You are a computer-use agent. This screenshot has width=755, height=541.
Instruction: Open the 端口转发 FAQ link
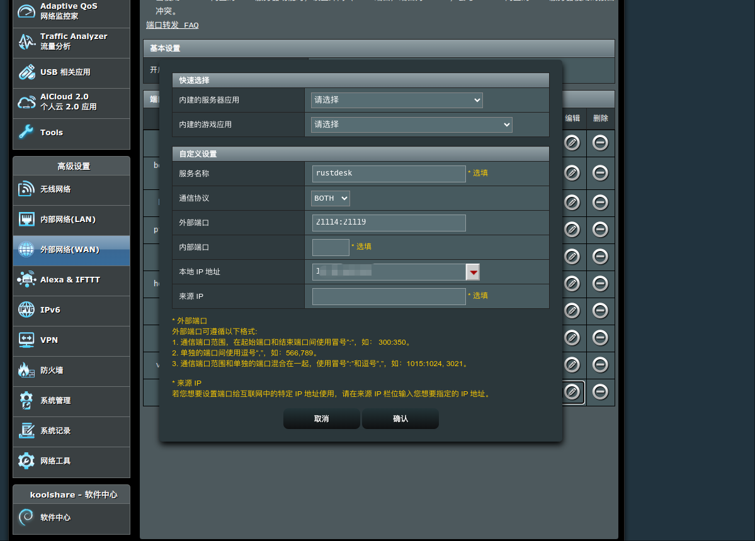(x=173, y=25)
